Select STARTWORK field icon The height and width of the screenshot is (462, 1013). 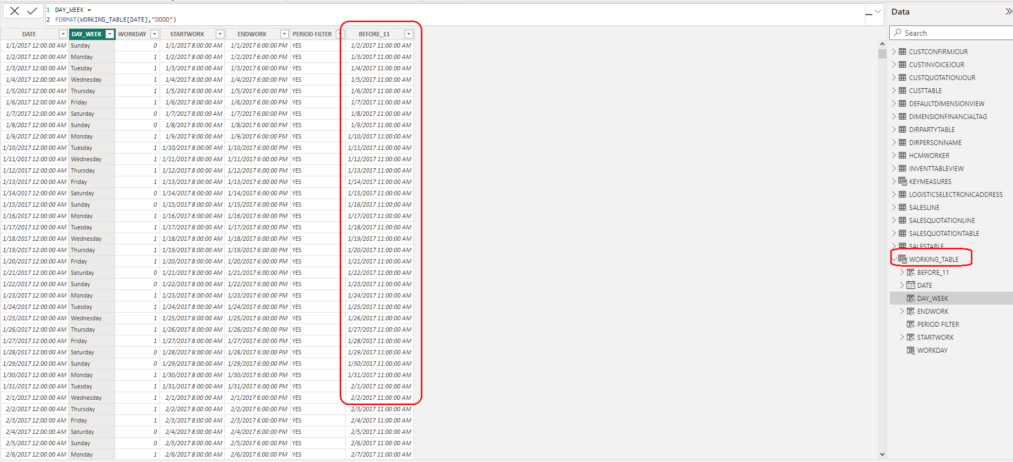point(911,338)
